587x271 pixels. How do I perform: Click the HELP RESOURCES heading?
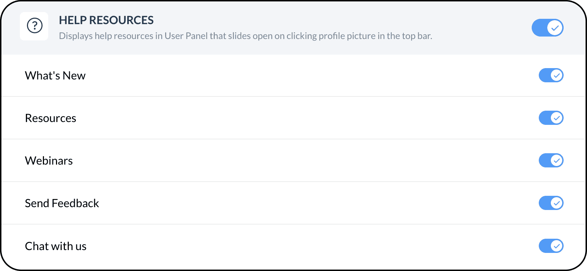tap(106, 20)
